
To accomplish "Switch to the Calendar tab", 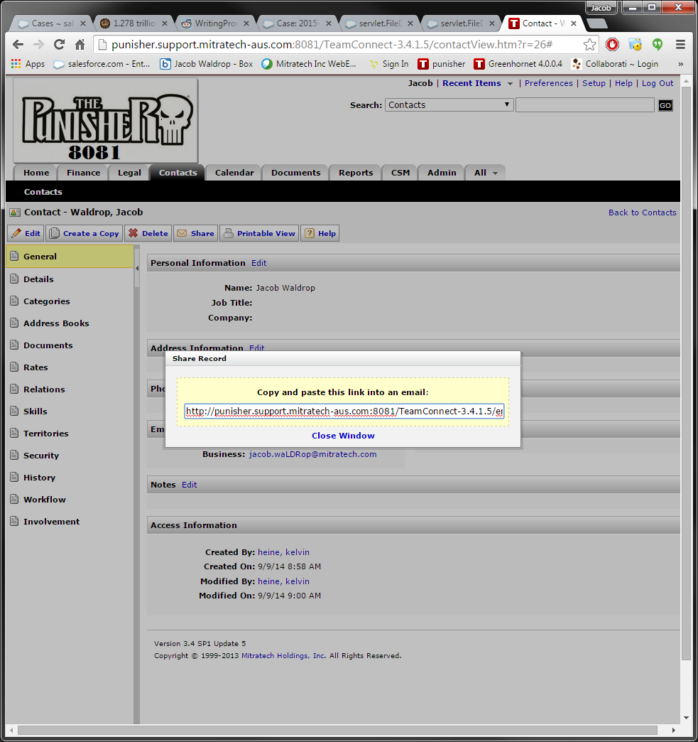I will coord(234,173).
